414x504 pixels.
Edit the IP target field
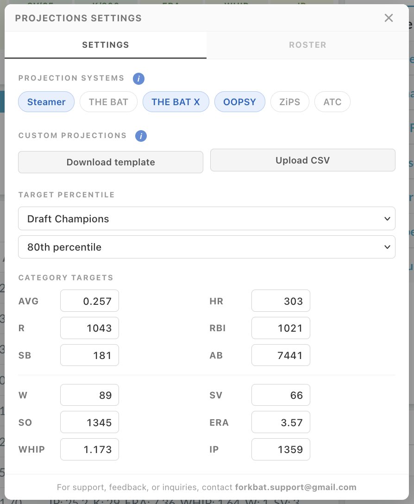pos(281,449)
